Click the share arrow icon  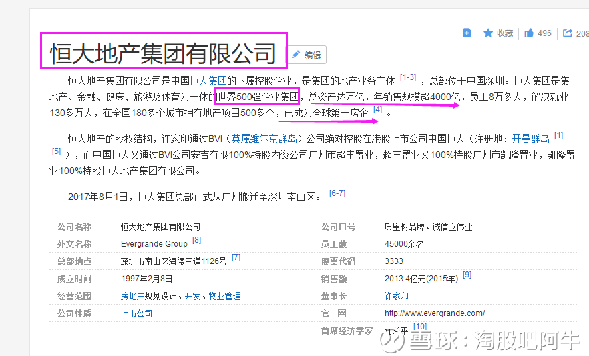point(567,33)
